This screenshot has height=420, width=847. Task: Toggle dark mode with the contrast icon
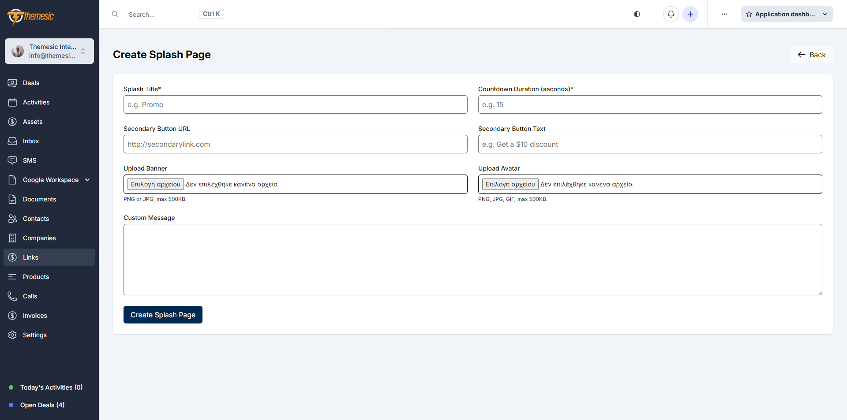[637, 14]
